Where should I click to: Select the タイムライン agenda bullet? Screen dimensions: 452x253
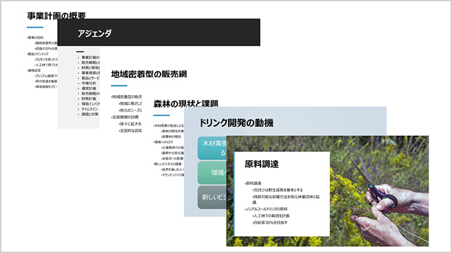pos(90,109)
